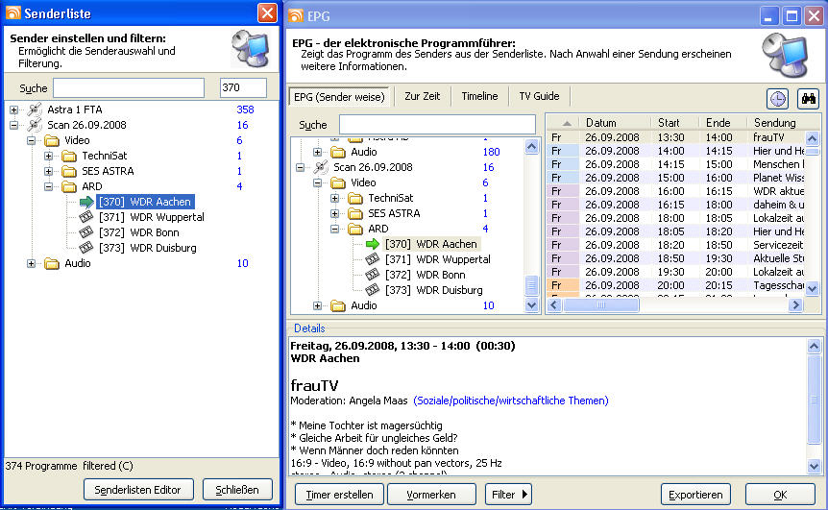Open the Filter dropdown button

[x=509, y=495]
